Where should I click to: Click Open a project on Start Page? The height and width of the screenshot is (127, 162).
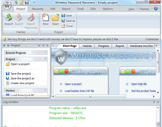tap(73, 84)
